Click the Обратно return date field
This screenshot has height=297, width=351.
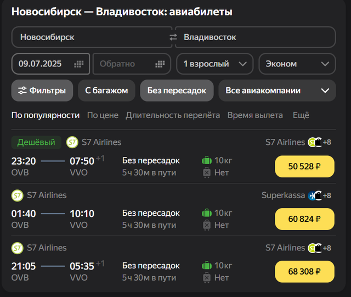click(x=132, y=64)
